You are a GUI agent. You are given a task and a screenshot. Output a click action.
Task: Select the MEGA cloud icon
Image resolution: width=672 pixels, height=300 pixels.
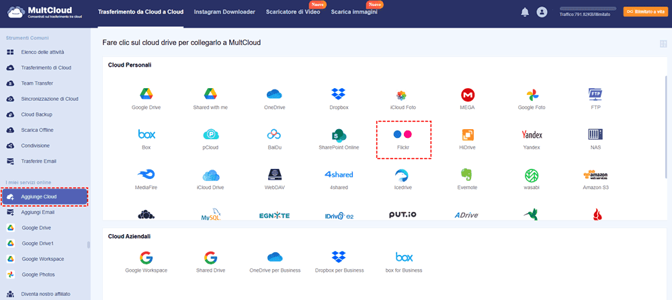pyautogui.click(x=468, y=94)
